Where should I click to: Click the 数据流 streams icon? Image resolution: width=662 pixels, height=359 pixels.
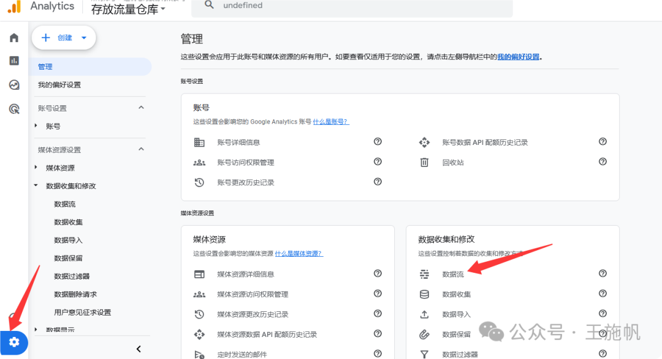(424, 275)
